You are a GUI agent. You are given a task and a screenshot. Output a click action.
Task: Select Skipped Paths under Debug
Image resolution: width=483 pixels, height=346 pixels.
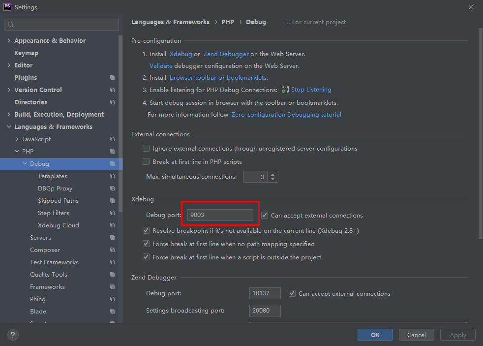pyautogui.click(x=58, y=201)
